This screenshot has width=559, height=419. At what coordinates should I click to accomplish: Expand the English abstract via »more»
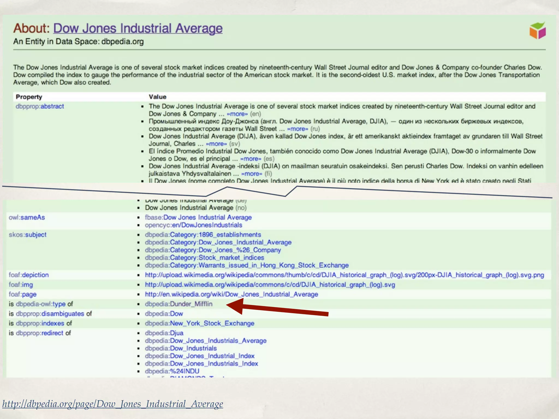click(237, 114)
